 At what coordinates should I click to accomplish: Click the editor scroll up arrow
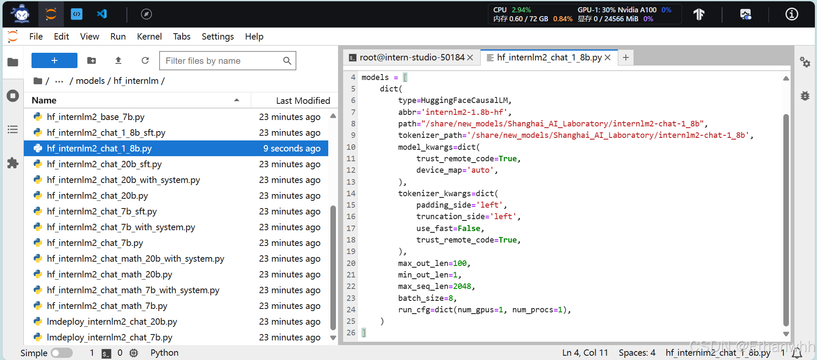786,78
